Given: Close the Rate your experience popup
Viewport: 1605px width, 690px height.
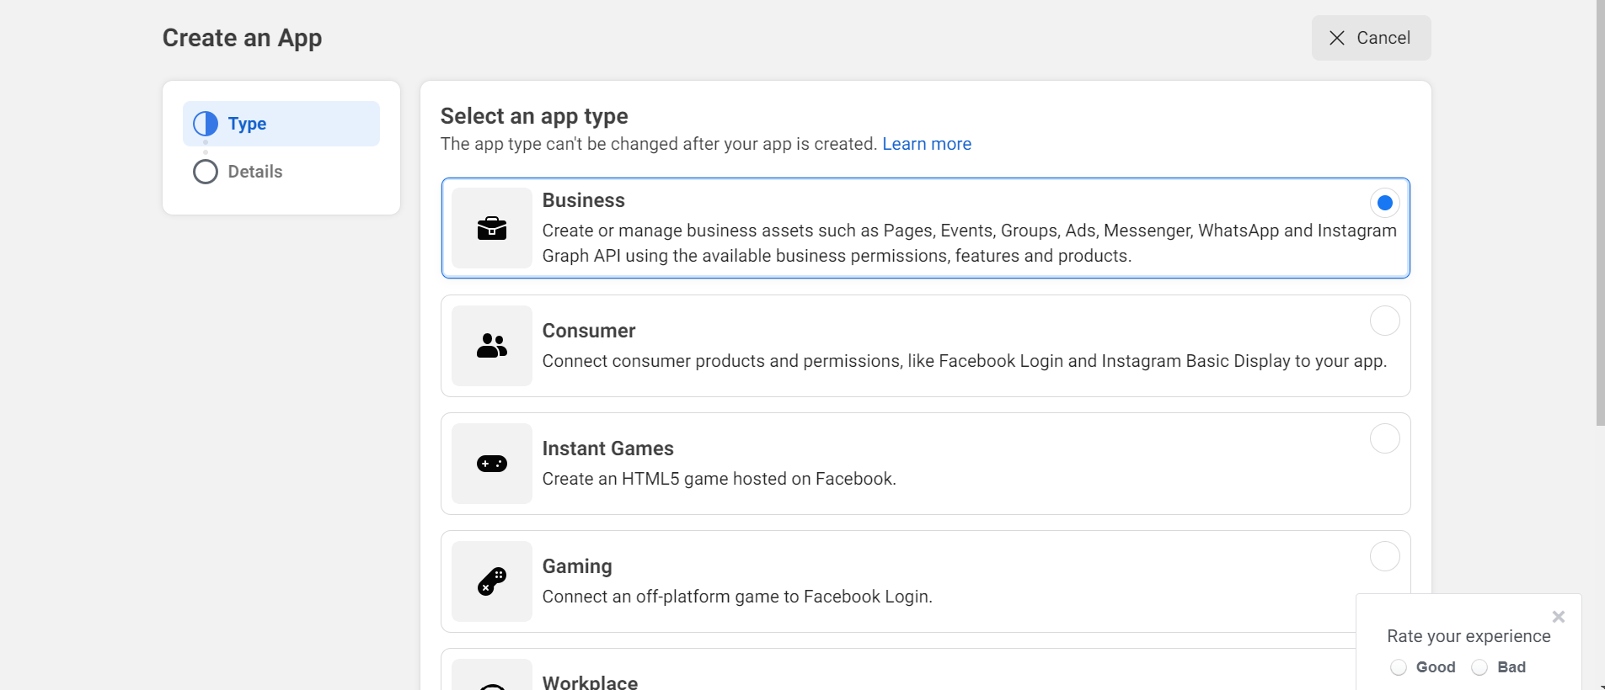Looking at the screenshot, I should pos(1559,617).
